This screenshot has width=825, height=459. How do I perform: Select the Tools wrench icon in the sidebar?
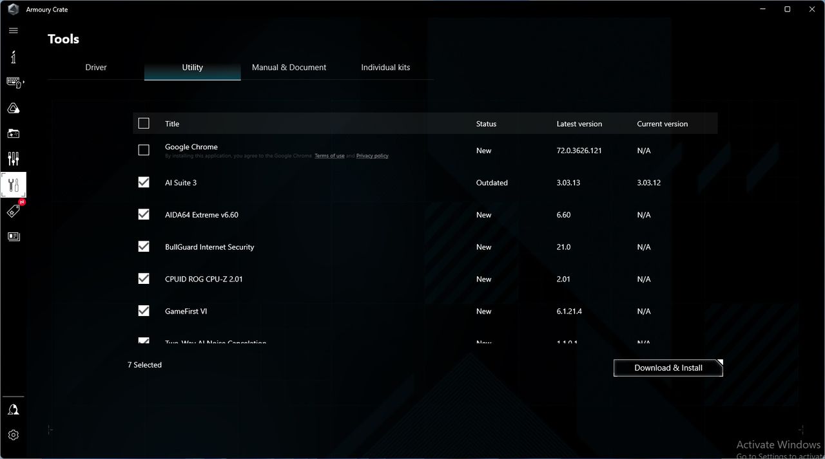[x=14, y=185]
